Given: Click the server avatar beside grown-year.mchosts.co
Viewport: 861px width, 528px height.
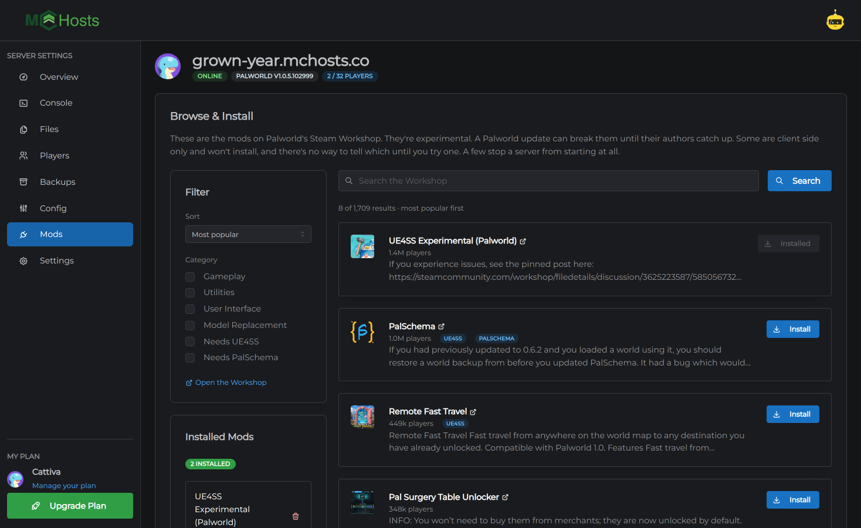Looking at the screenshot, I should click(168, 66).
